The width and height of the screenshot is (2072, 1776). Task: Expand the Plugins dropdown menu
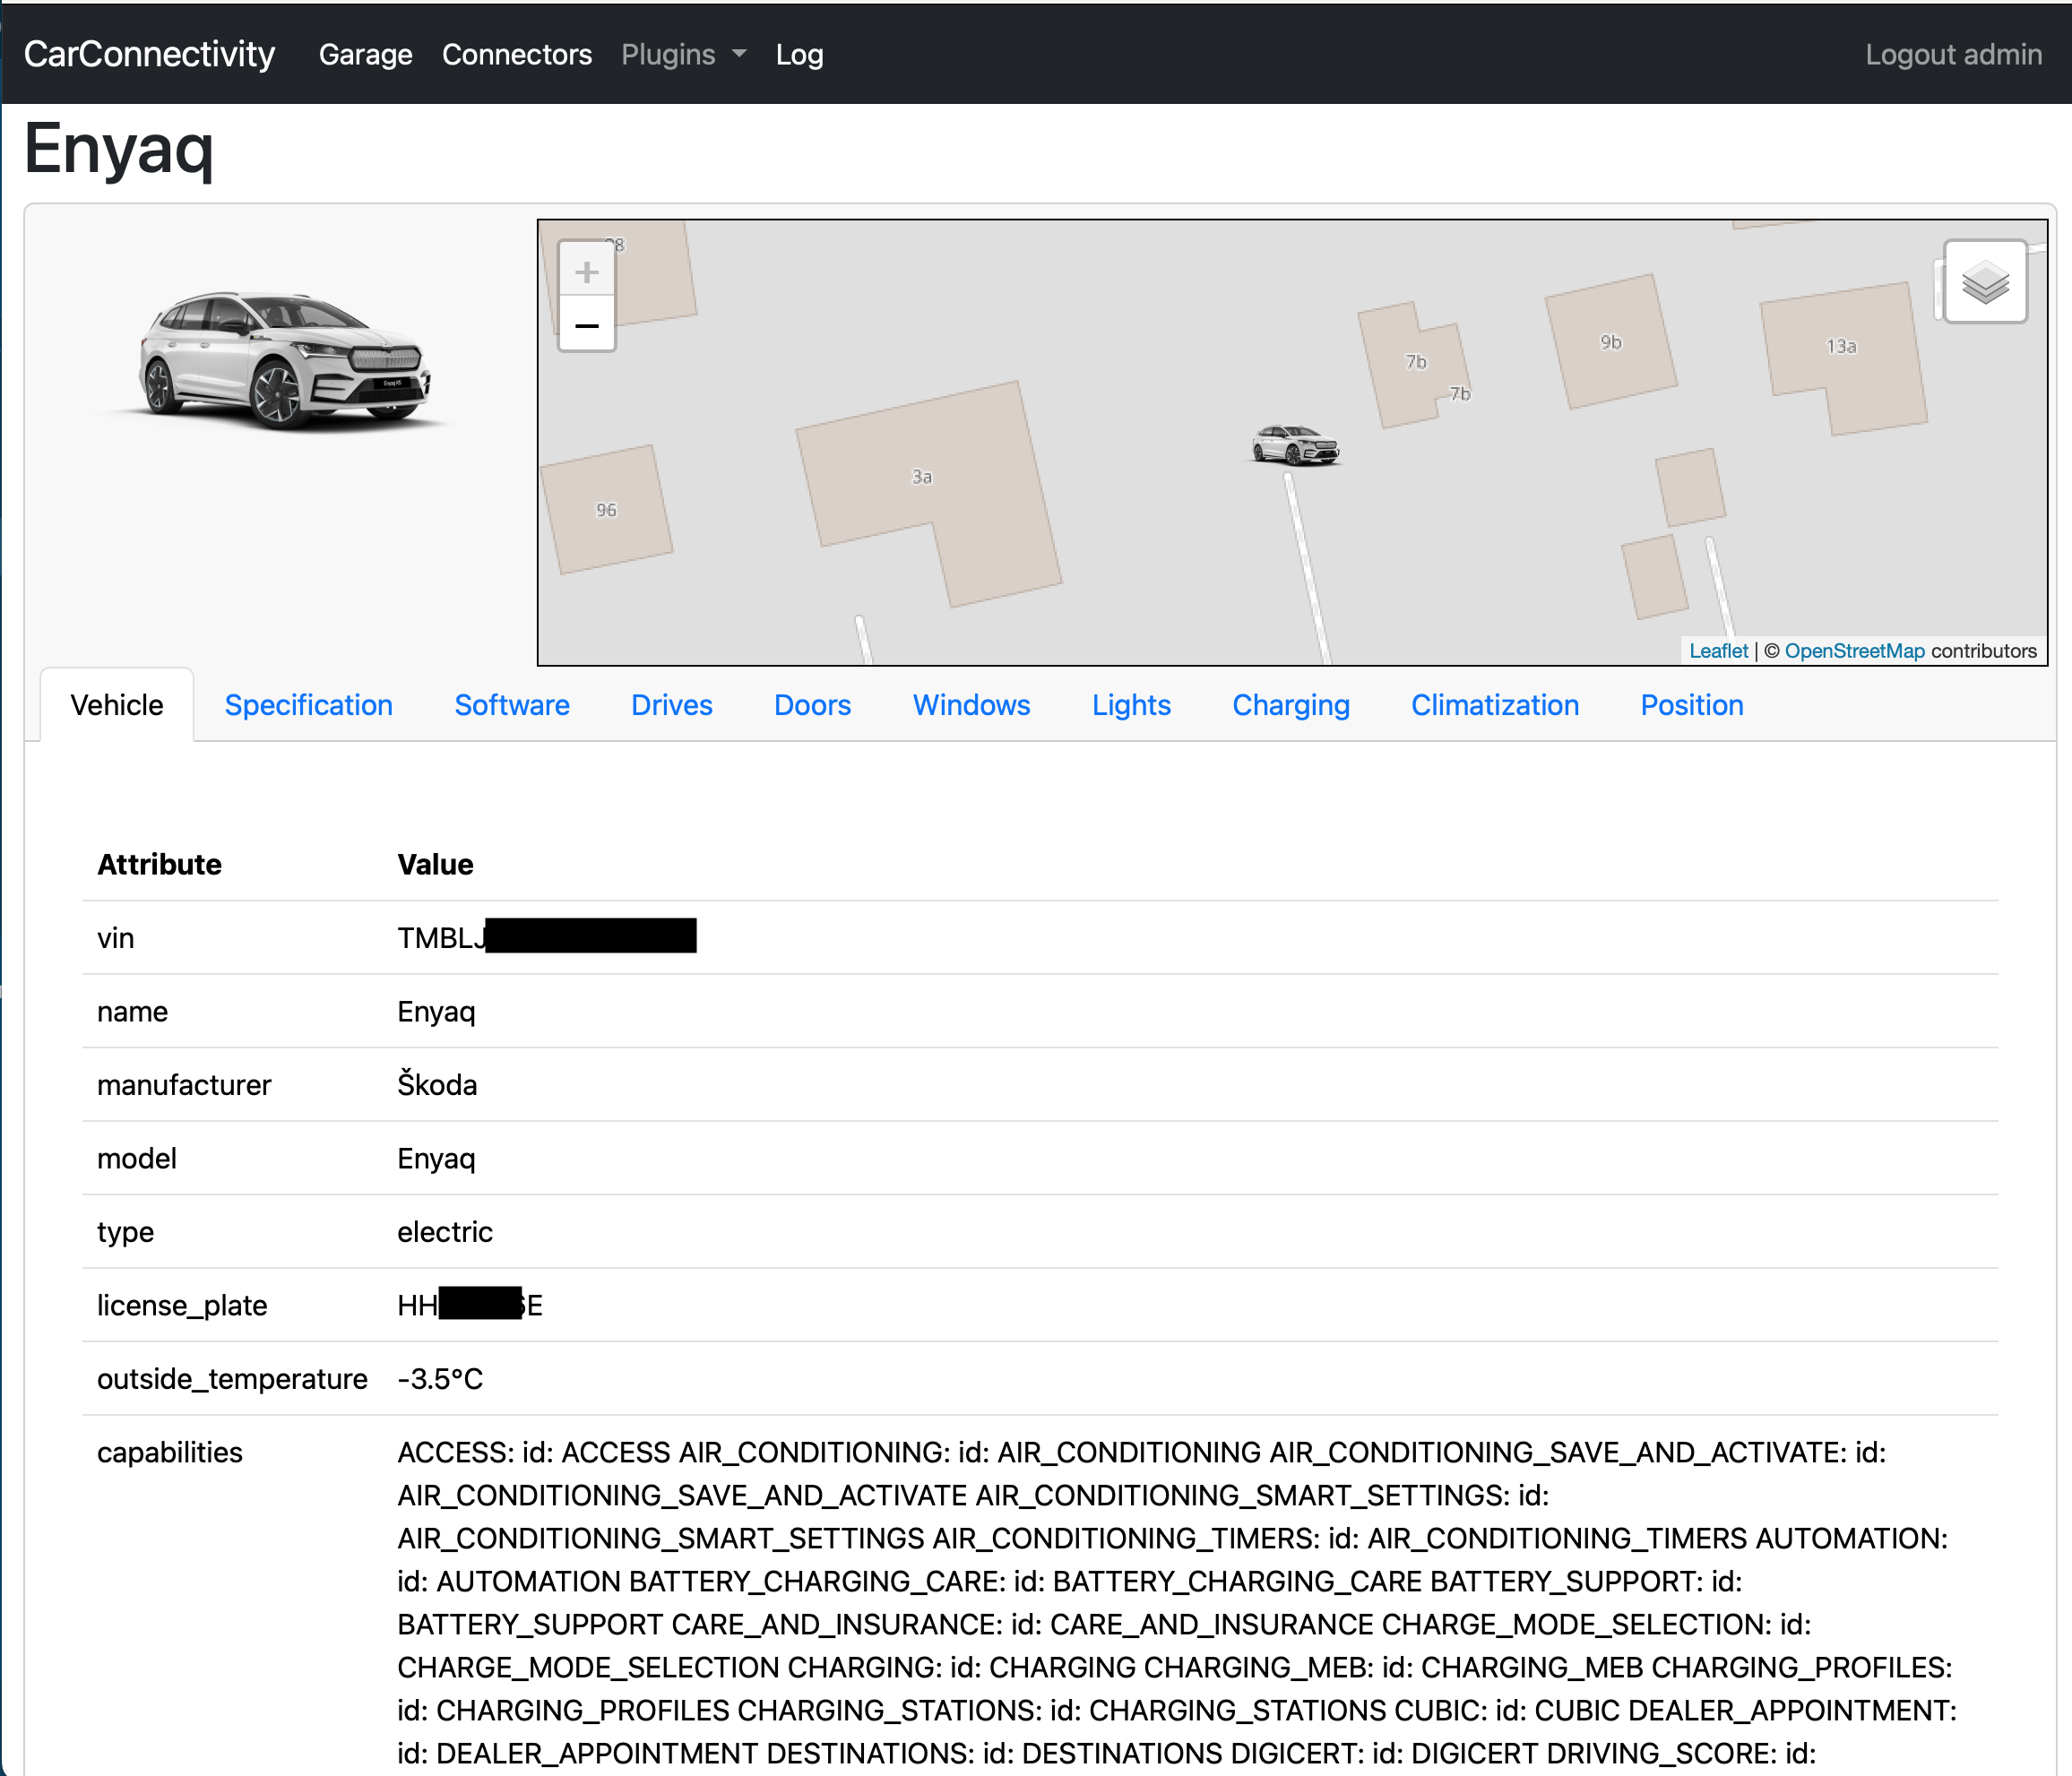[683, 54]
